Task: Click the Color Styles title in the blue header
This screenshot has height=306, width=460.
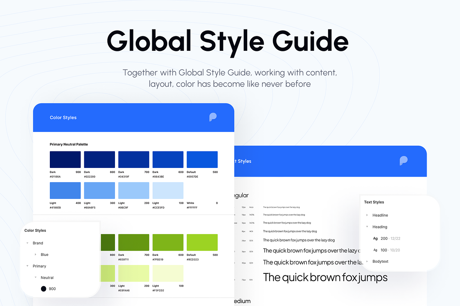Action: 63,117
